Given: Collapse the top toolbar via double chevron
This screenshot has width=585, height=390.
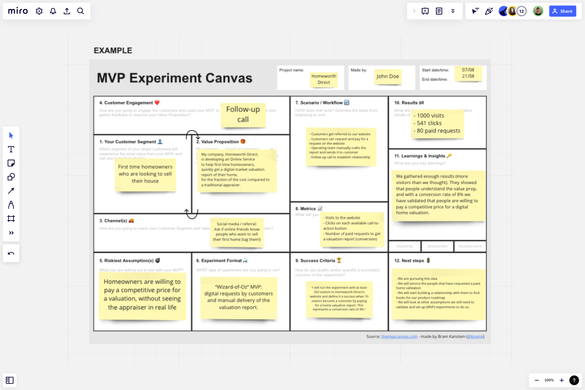Looking at the screenshot, I should (x=453, y=11).
